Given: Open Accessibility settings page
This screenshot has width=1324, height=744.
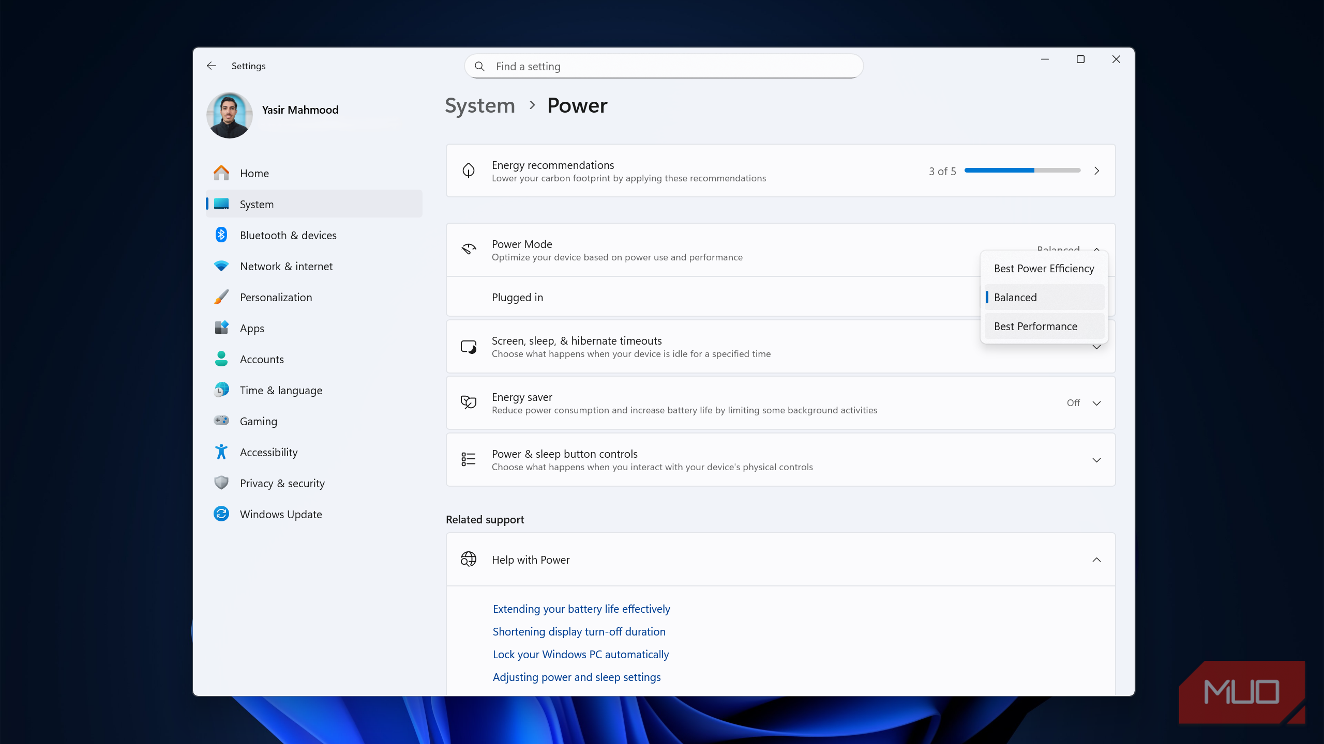Looking at the screenshot, I should tap(314, 452).
